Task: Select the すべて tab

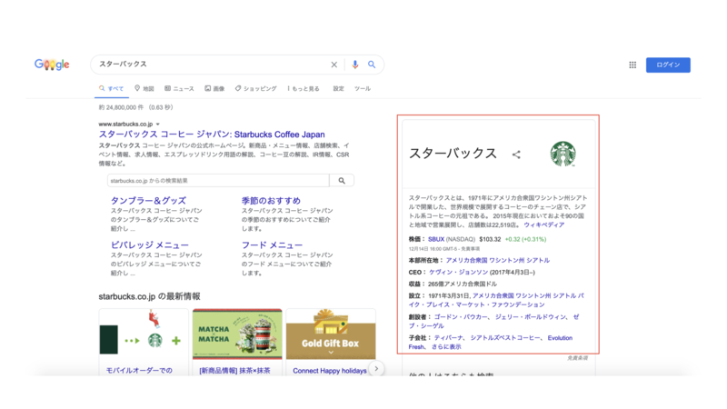Action: pyautogui.click(x=111, y=88)
